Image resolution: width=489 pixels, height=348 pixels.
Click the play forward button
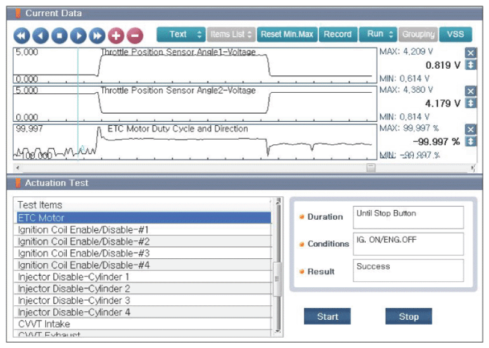click(78, 36)
